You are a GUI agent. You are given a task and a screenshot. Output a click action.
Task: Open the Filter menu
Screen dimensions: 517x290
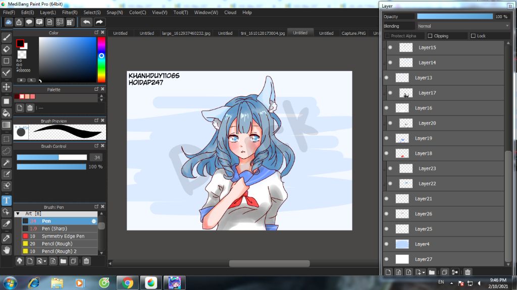pos(70,12)
